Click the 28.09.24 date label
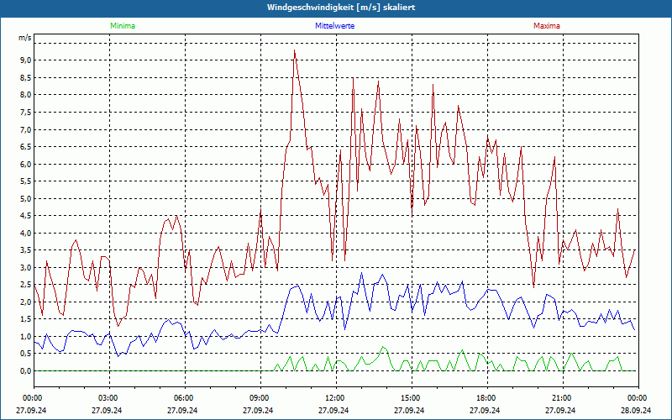Viewport: 672px width, 420px height. (636, 410)
